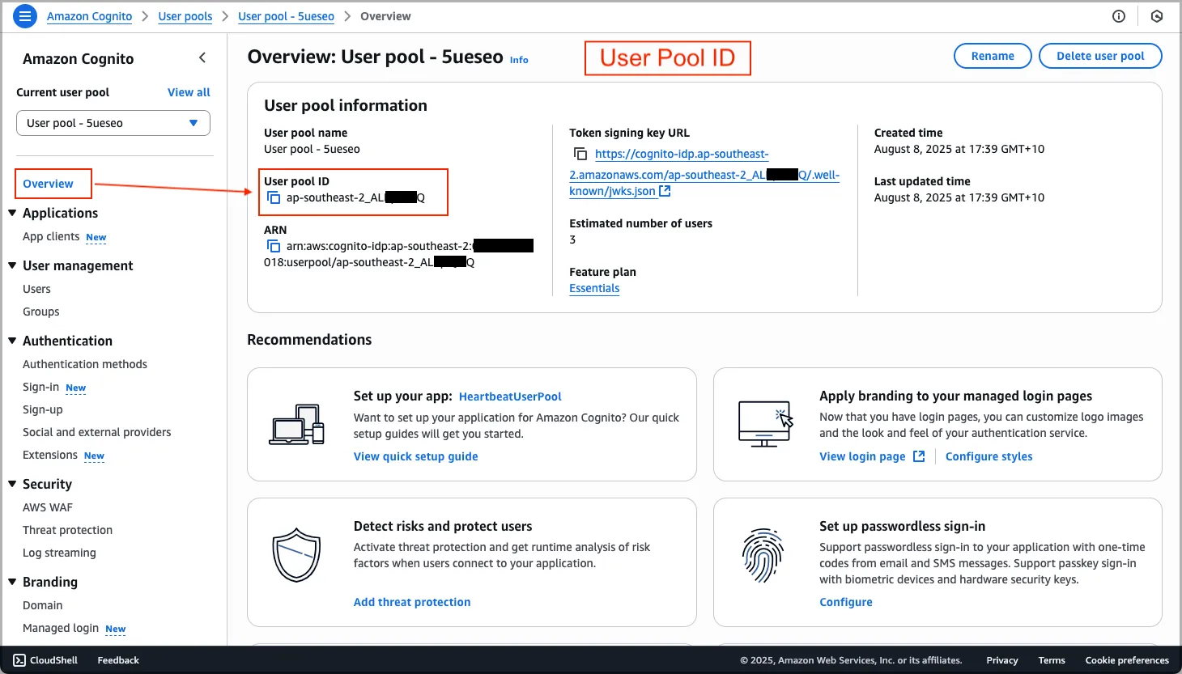The height and width of the screenshot is (674, 1182).
Task: Click the Essentials feature plan link
Action: point(594,289)
